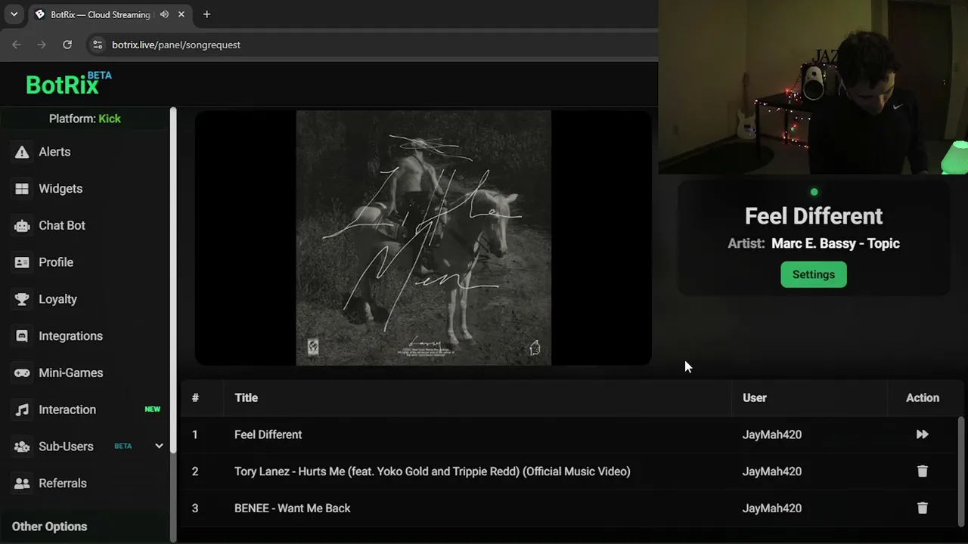Click the Loyalty trophy icon

22,299
